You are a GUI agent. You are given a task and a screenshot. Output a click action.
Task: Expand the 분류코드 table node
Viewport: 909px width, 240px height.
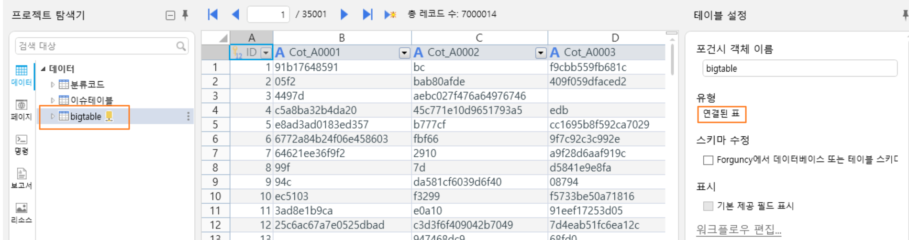tap(53, 85)
